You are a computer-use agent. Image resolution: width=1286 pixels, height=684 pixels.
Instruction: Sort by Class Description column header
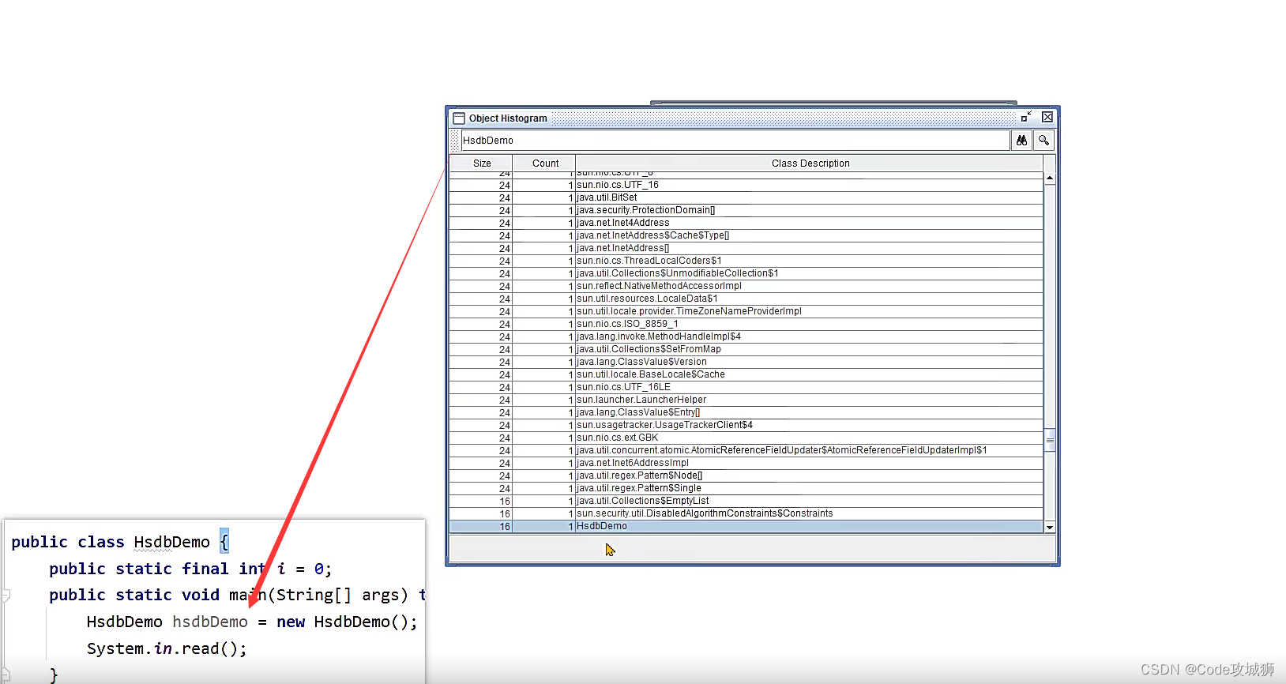810,163
